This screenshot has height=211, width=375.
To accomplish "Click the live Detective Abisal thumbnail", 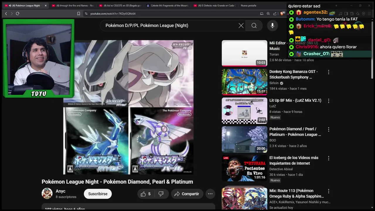I will point(244,168).
